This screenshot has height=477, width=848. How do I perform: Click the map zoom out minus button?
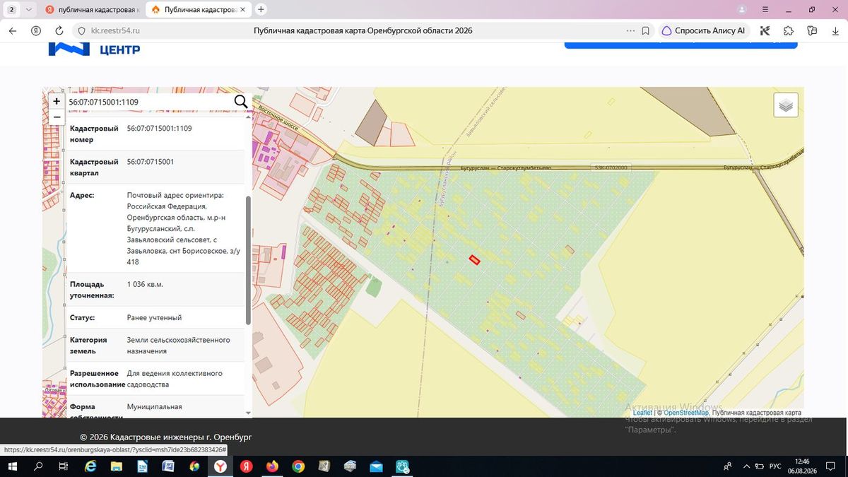click(57, 117)
